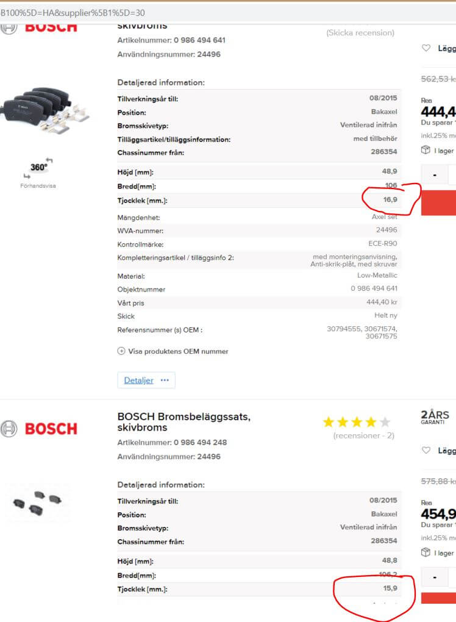The width and height of the screenshot is (456, 622).
Task: Click in-stock box icon for second product
Action: pyautogui.click(x=426, y=552)
